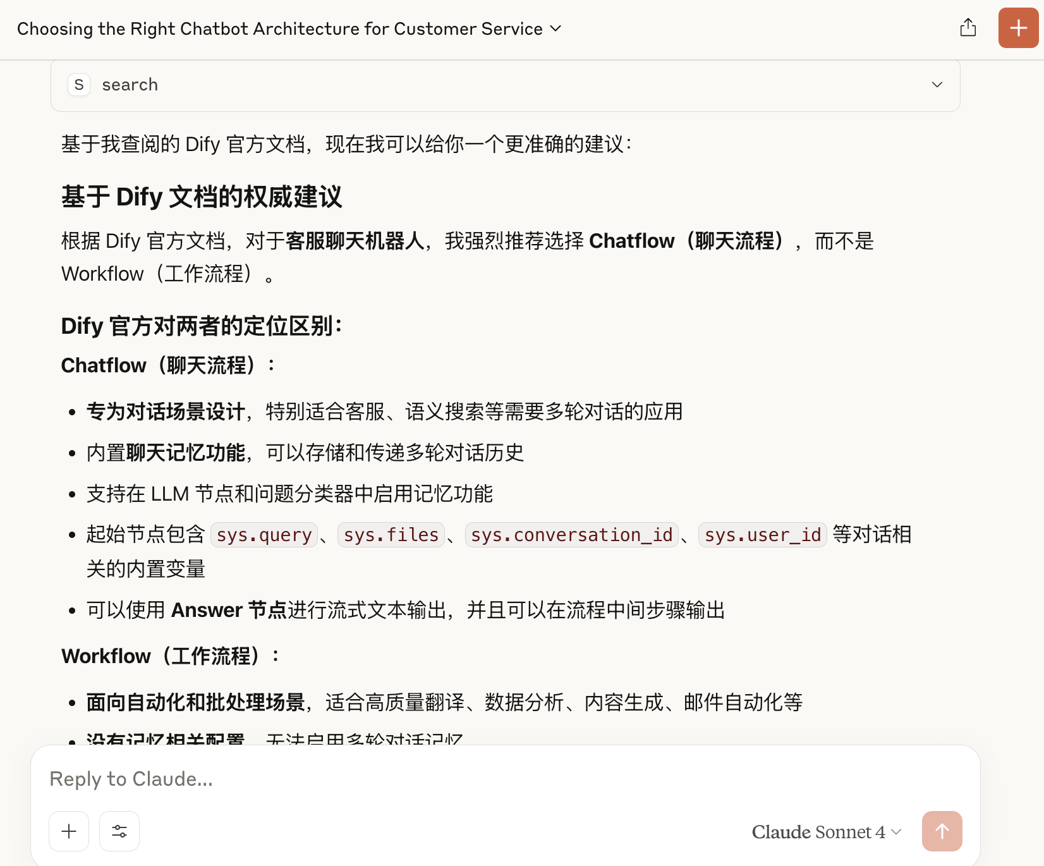Click the sys.user_id variable badge
The image size is (1044, 866).
point(762,535)
